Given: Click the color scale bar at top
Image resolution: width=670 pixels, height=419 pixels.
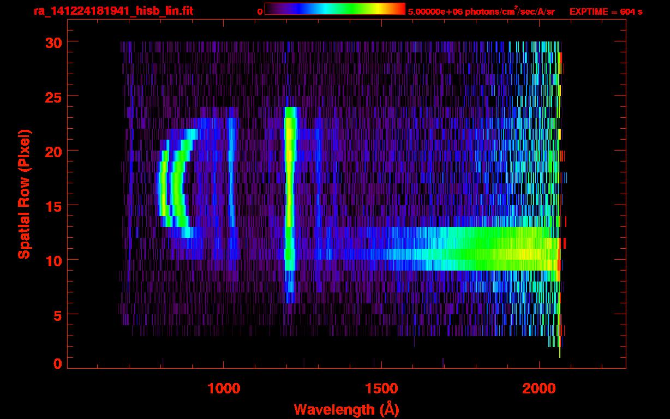Looking at the screenshot, I should point(335,9).
